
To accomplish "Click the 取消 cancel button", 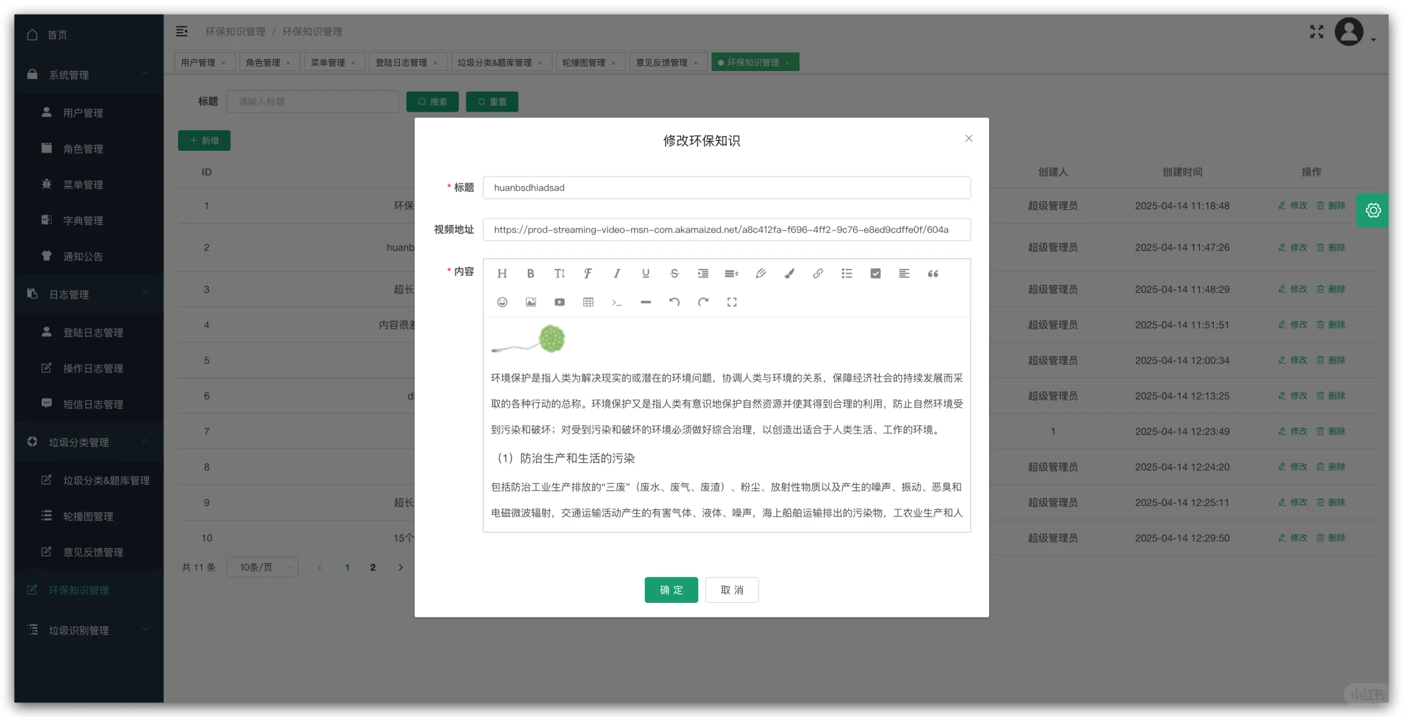I will pyautogui.click(x=731, y=590).
